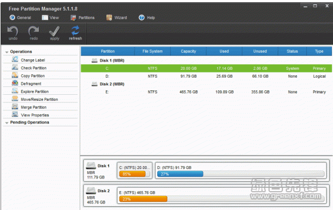Sort by the Used column header
The width and height of the screenshot is (333, 210).
point(224,51)
